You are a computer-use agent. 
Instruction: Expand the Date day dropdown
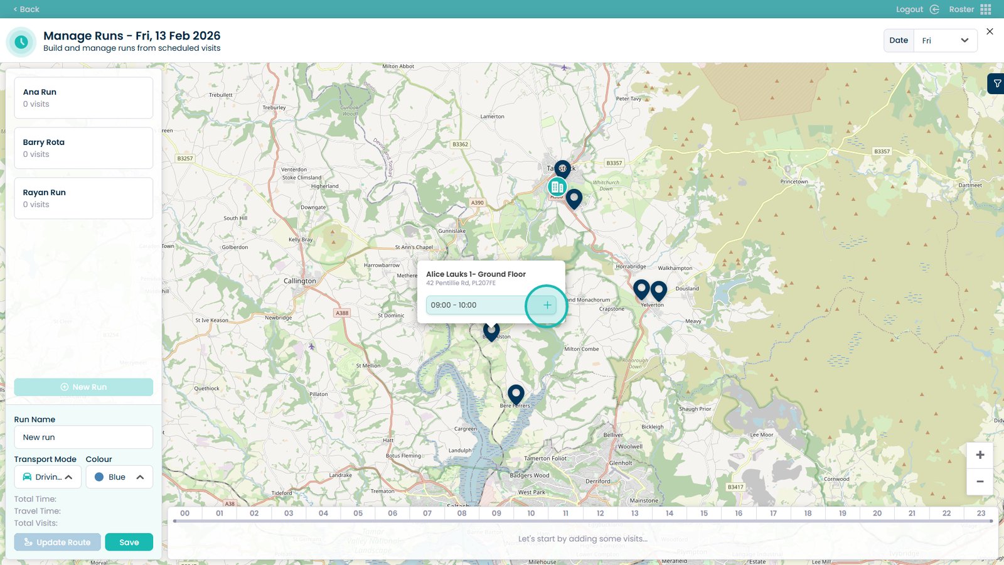pyautogui.click(x=945, y=41)
